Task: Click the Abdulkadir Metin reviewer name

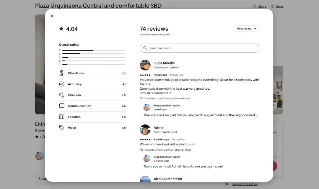Action: pos(168,179)
